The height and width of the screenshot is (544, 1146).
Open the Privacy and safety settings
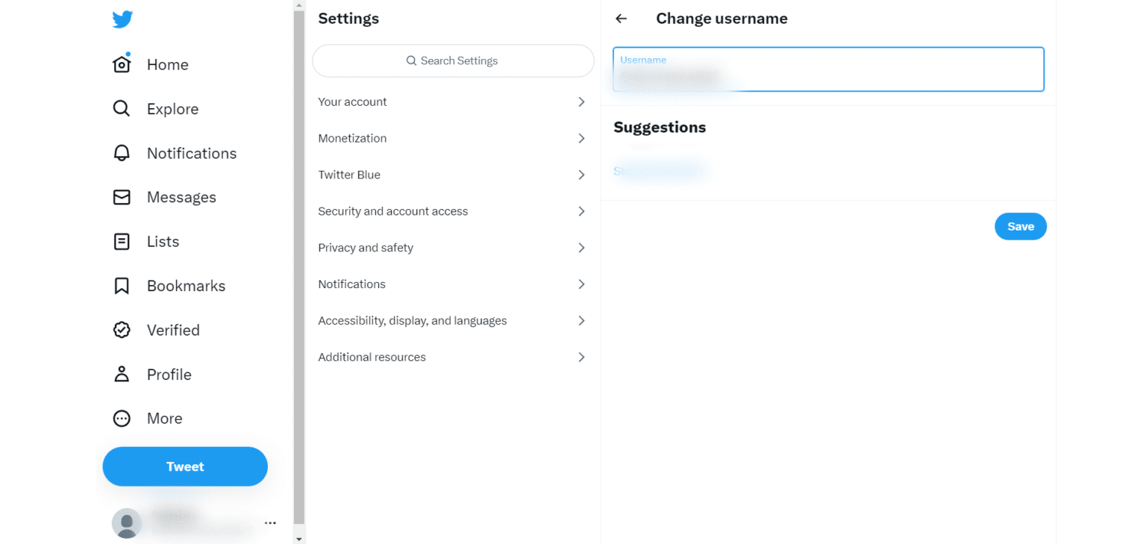point(453,247)
